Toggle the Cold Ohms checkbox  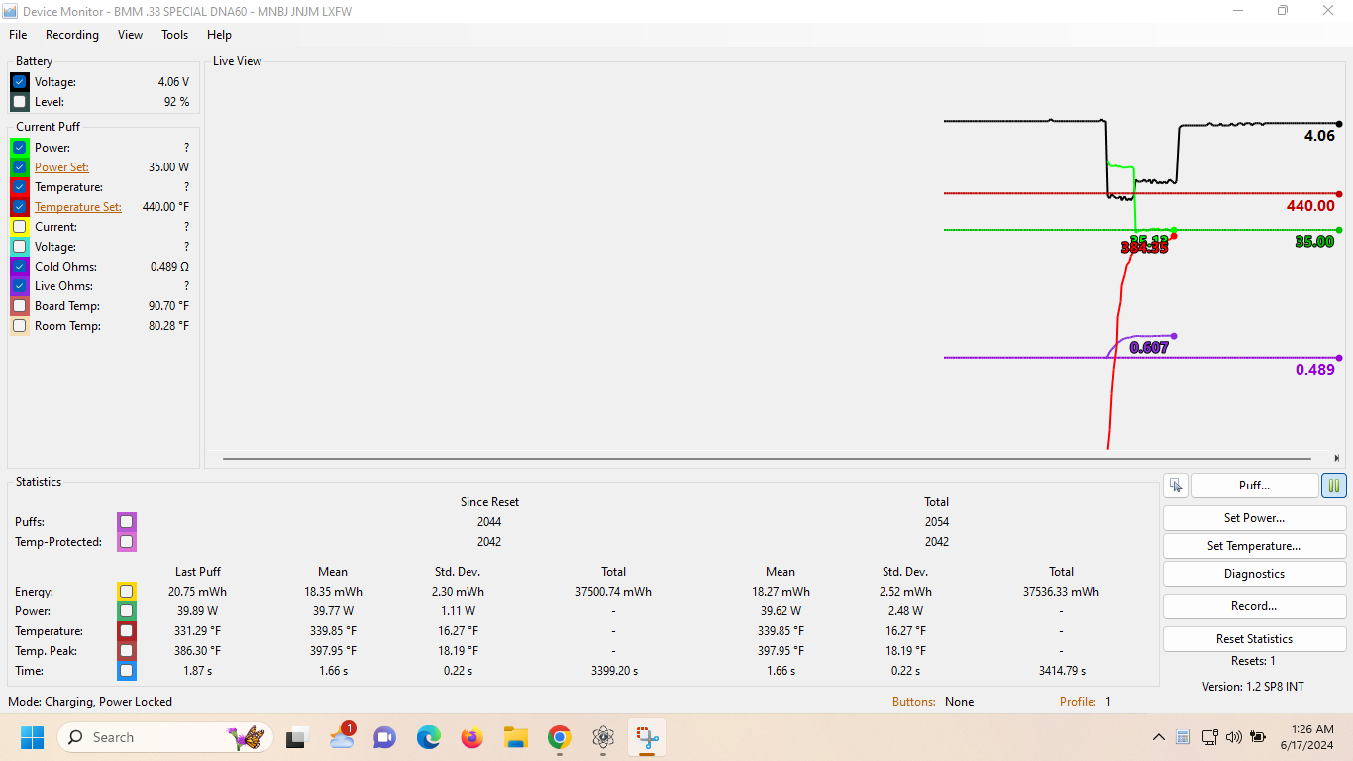pos(20,267)
